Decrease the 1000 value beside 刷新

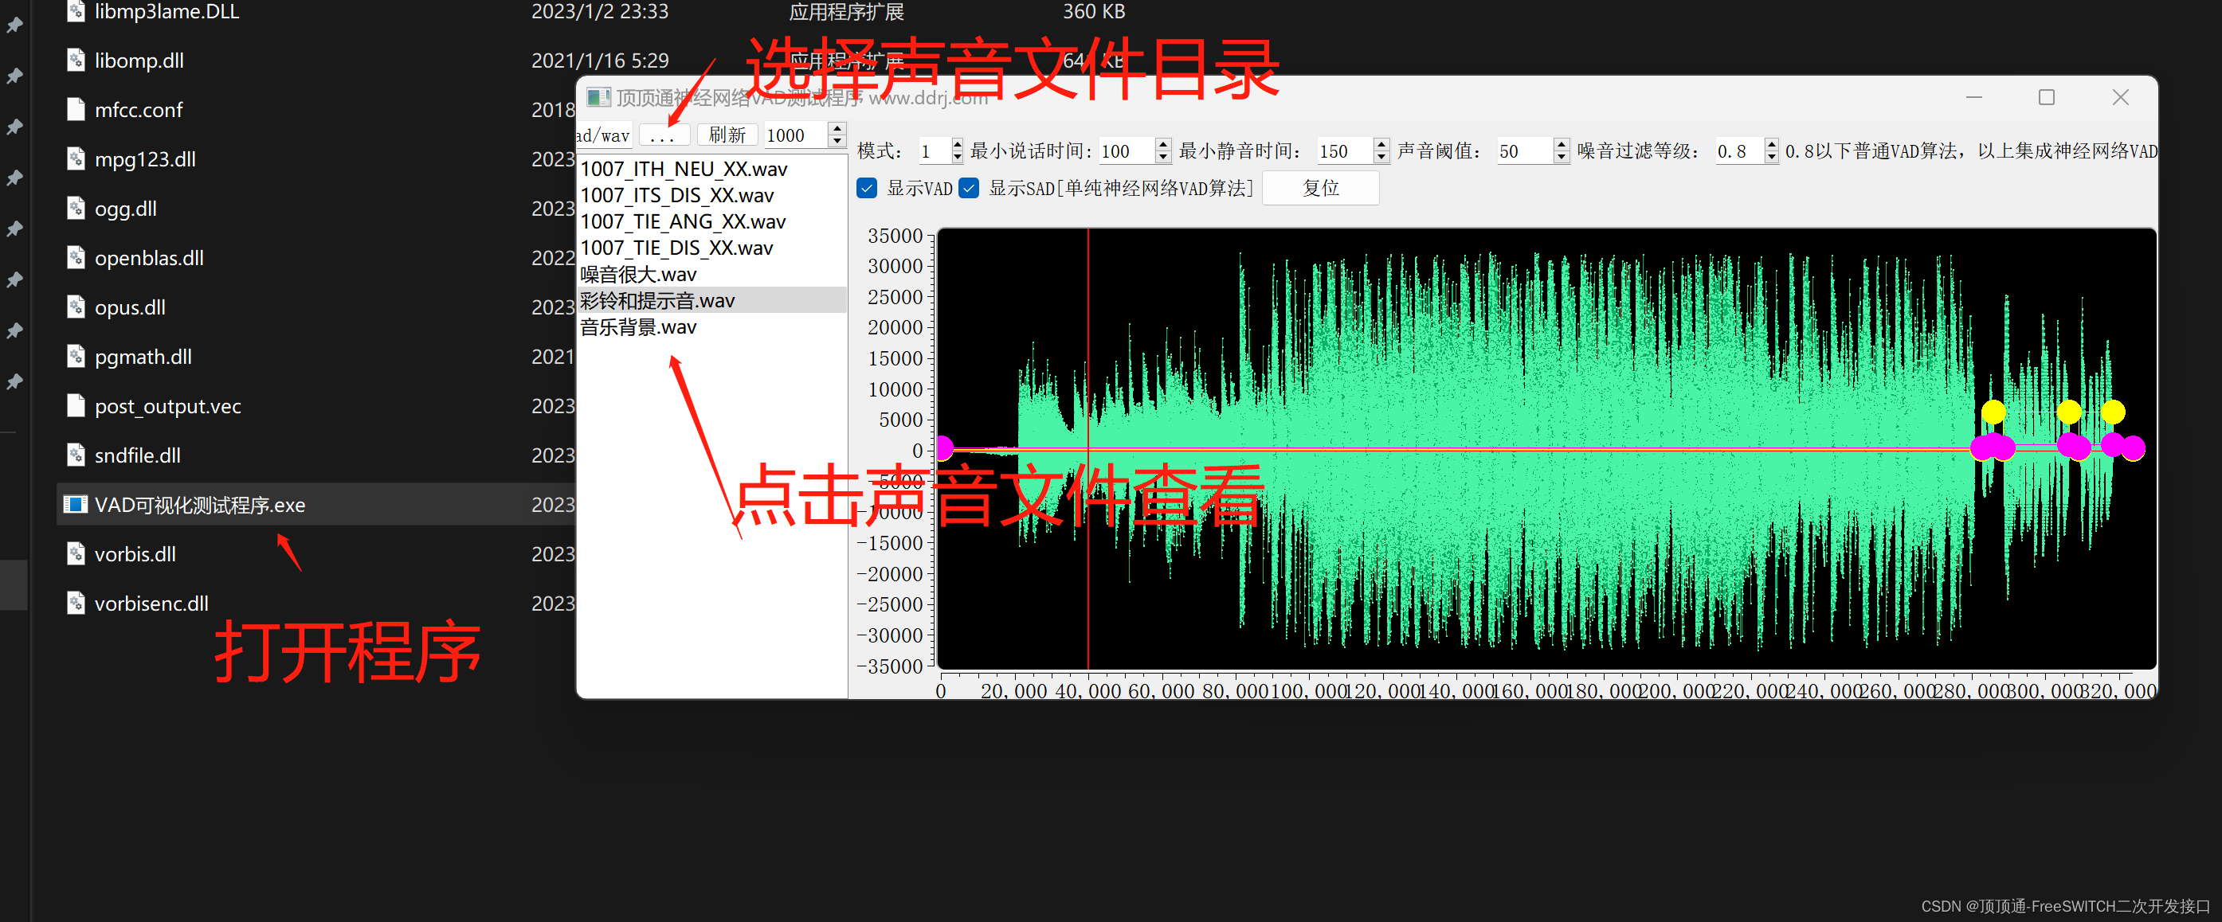click(x=837, y=140)
